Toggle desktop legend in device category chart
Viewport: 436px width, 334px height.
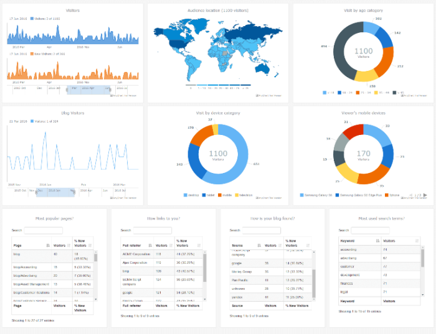191,195
